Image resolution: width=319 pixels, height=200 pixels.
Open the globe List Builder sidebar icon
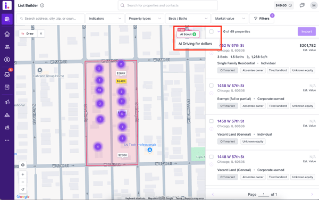(7, 19)
